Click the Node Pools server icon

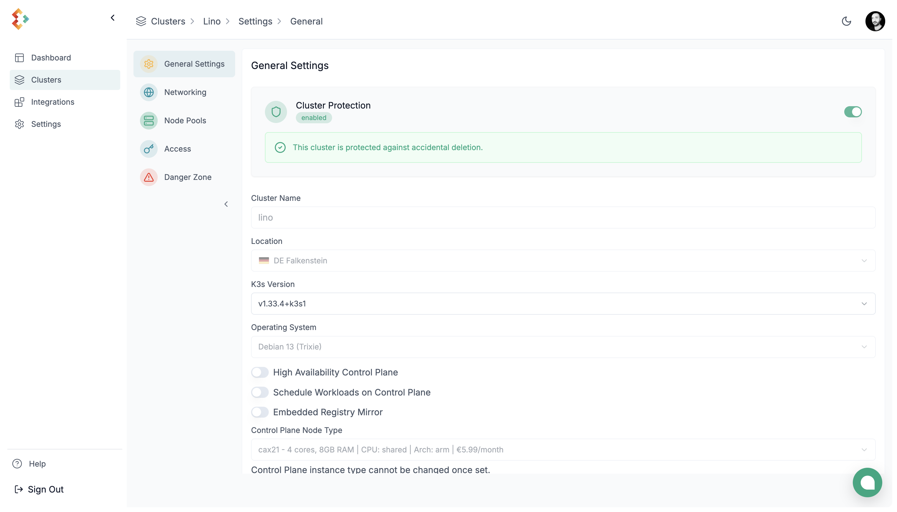pyautogui.click(x=149, y=121)
